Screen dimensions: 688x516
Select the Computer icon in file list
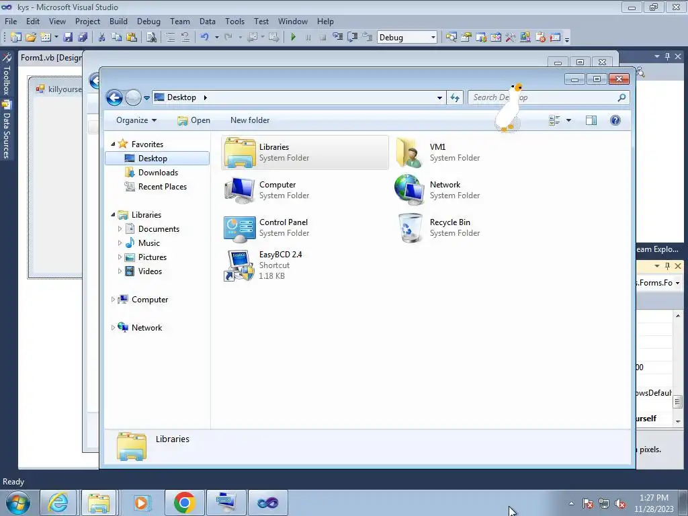pos(239,190)
